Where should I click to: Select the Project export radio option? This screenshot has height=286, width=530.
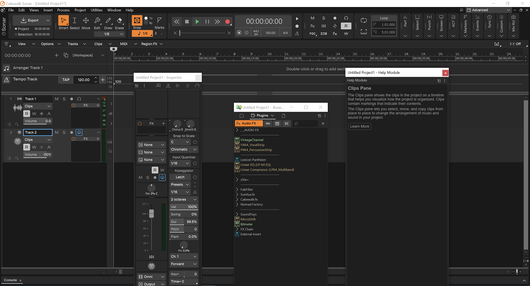coord(16,29)
